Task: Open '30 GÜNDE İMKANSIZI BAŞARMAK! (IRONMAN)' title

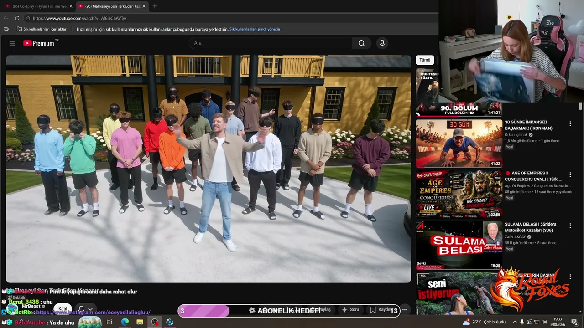Action: (x=528, y=125)
